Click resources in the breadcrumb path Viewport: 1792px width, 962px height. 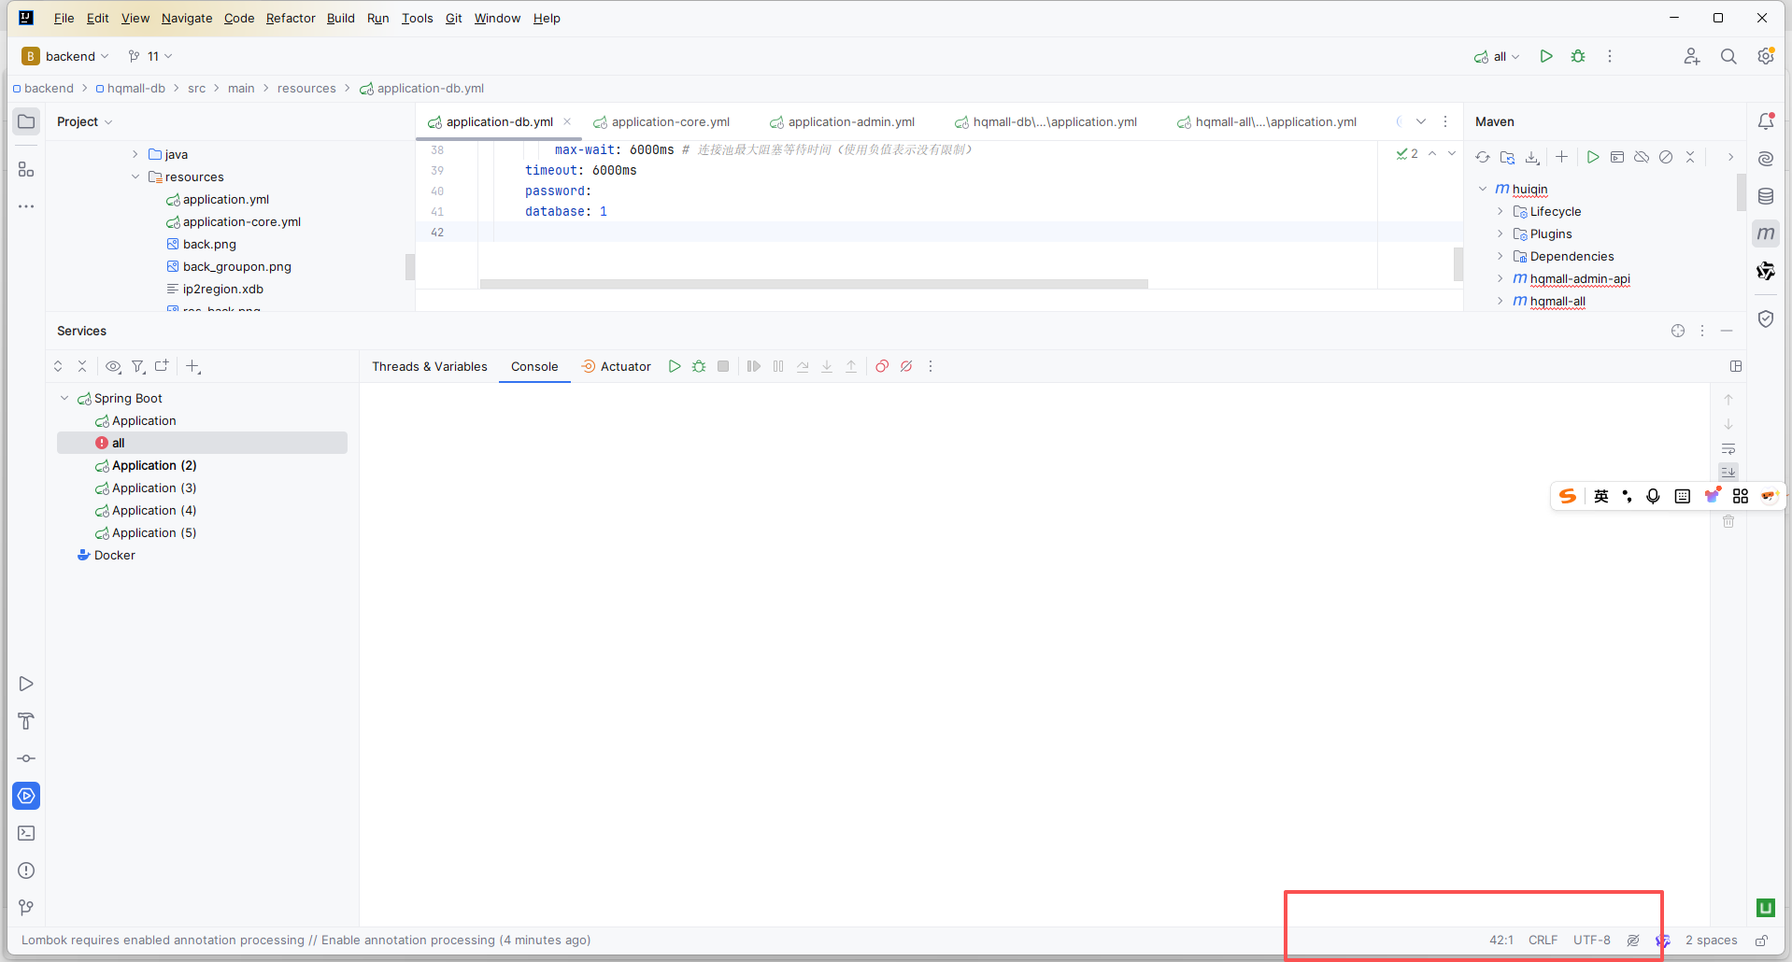click(x=306, y=88)
